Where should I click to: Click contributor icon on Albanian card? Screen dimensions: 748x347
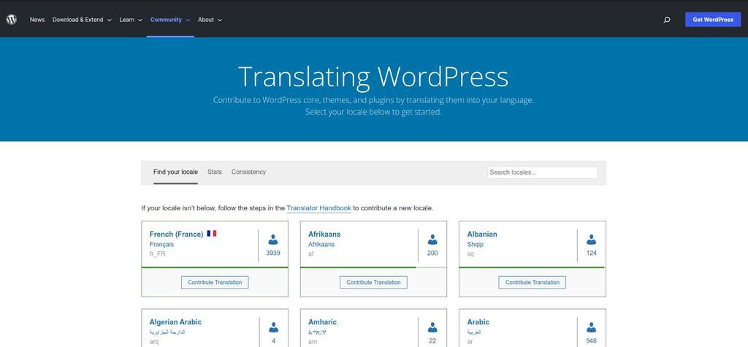(591, 240)
